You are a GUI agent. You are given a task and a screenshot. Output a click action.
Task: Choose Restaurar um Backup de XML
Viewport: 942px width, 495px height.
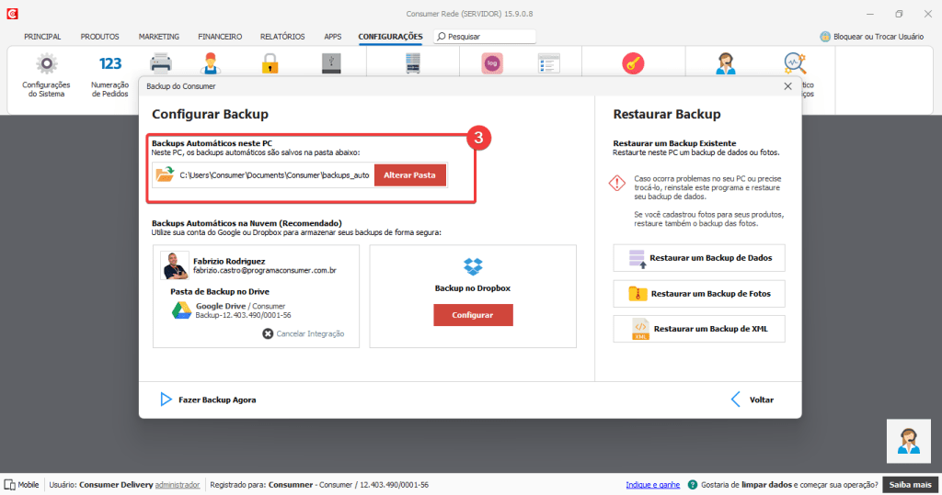point(699,329)
